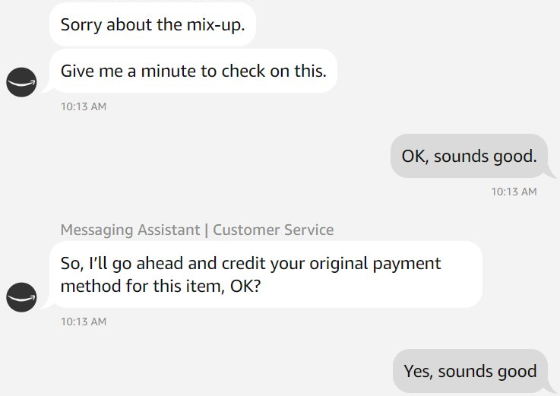Click the separator bar between Messaging Assistant and Customer Service
Image resolution: width=560 pixels, height=396 pixels.
206,230
